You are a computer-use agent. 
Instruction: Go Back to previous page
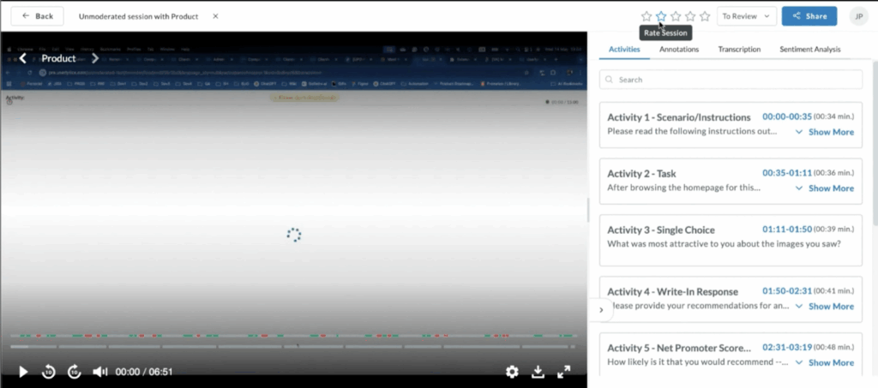[x=37, y=16]
